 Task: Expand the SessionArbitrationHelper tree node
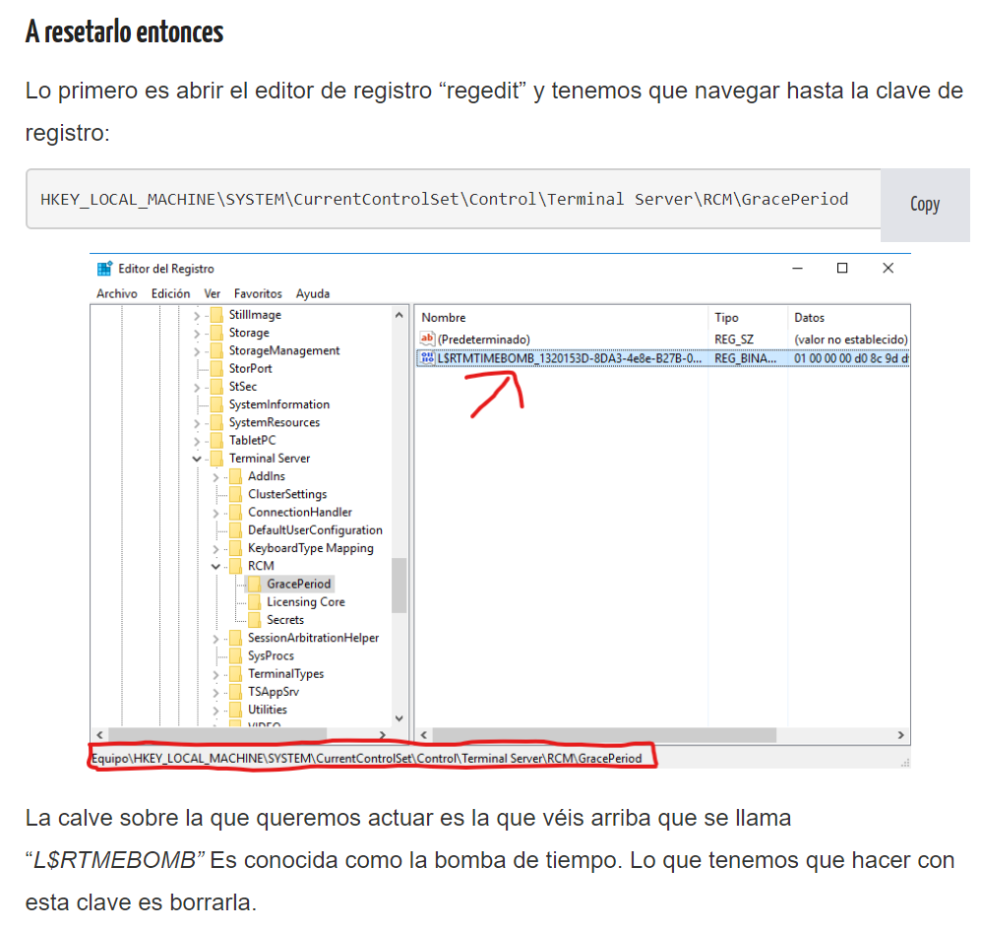coord(215,639)
